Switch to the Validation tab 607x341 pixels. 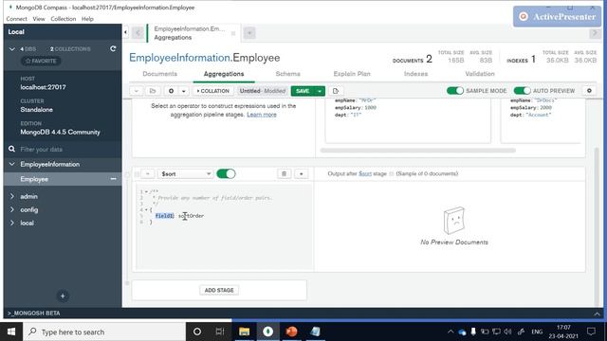(480, 74)
